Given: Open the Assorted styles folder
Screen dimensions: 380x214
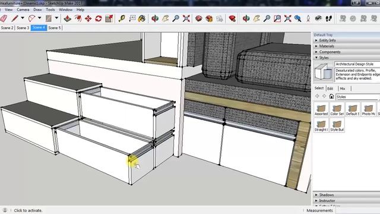Looking at the screenshot, I should pos(321,109).
